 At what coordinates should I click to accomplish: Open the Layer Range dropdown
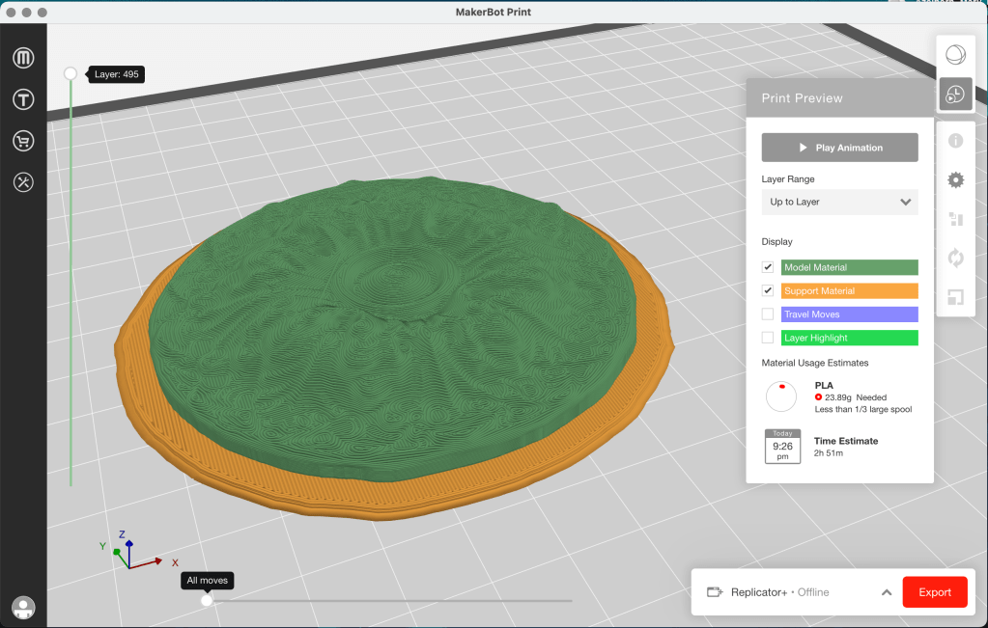pos(839,202)
